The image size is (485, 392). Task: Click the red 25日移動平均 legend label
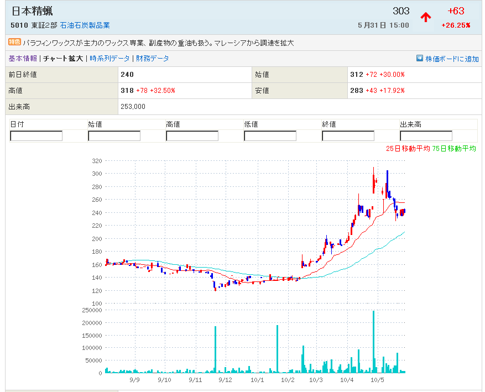(408, 149)
